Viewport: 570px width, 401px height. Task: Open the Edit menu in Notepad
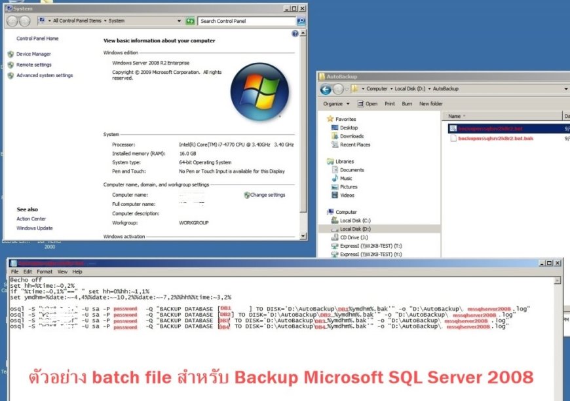point(28,271)
